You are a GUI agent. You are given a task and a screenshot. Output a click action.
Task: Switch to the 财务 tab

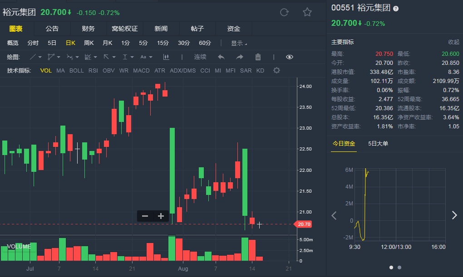pyautogui.click(x=89, y=29)
